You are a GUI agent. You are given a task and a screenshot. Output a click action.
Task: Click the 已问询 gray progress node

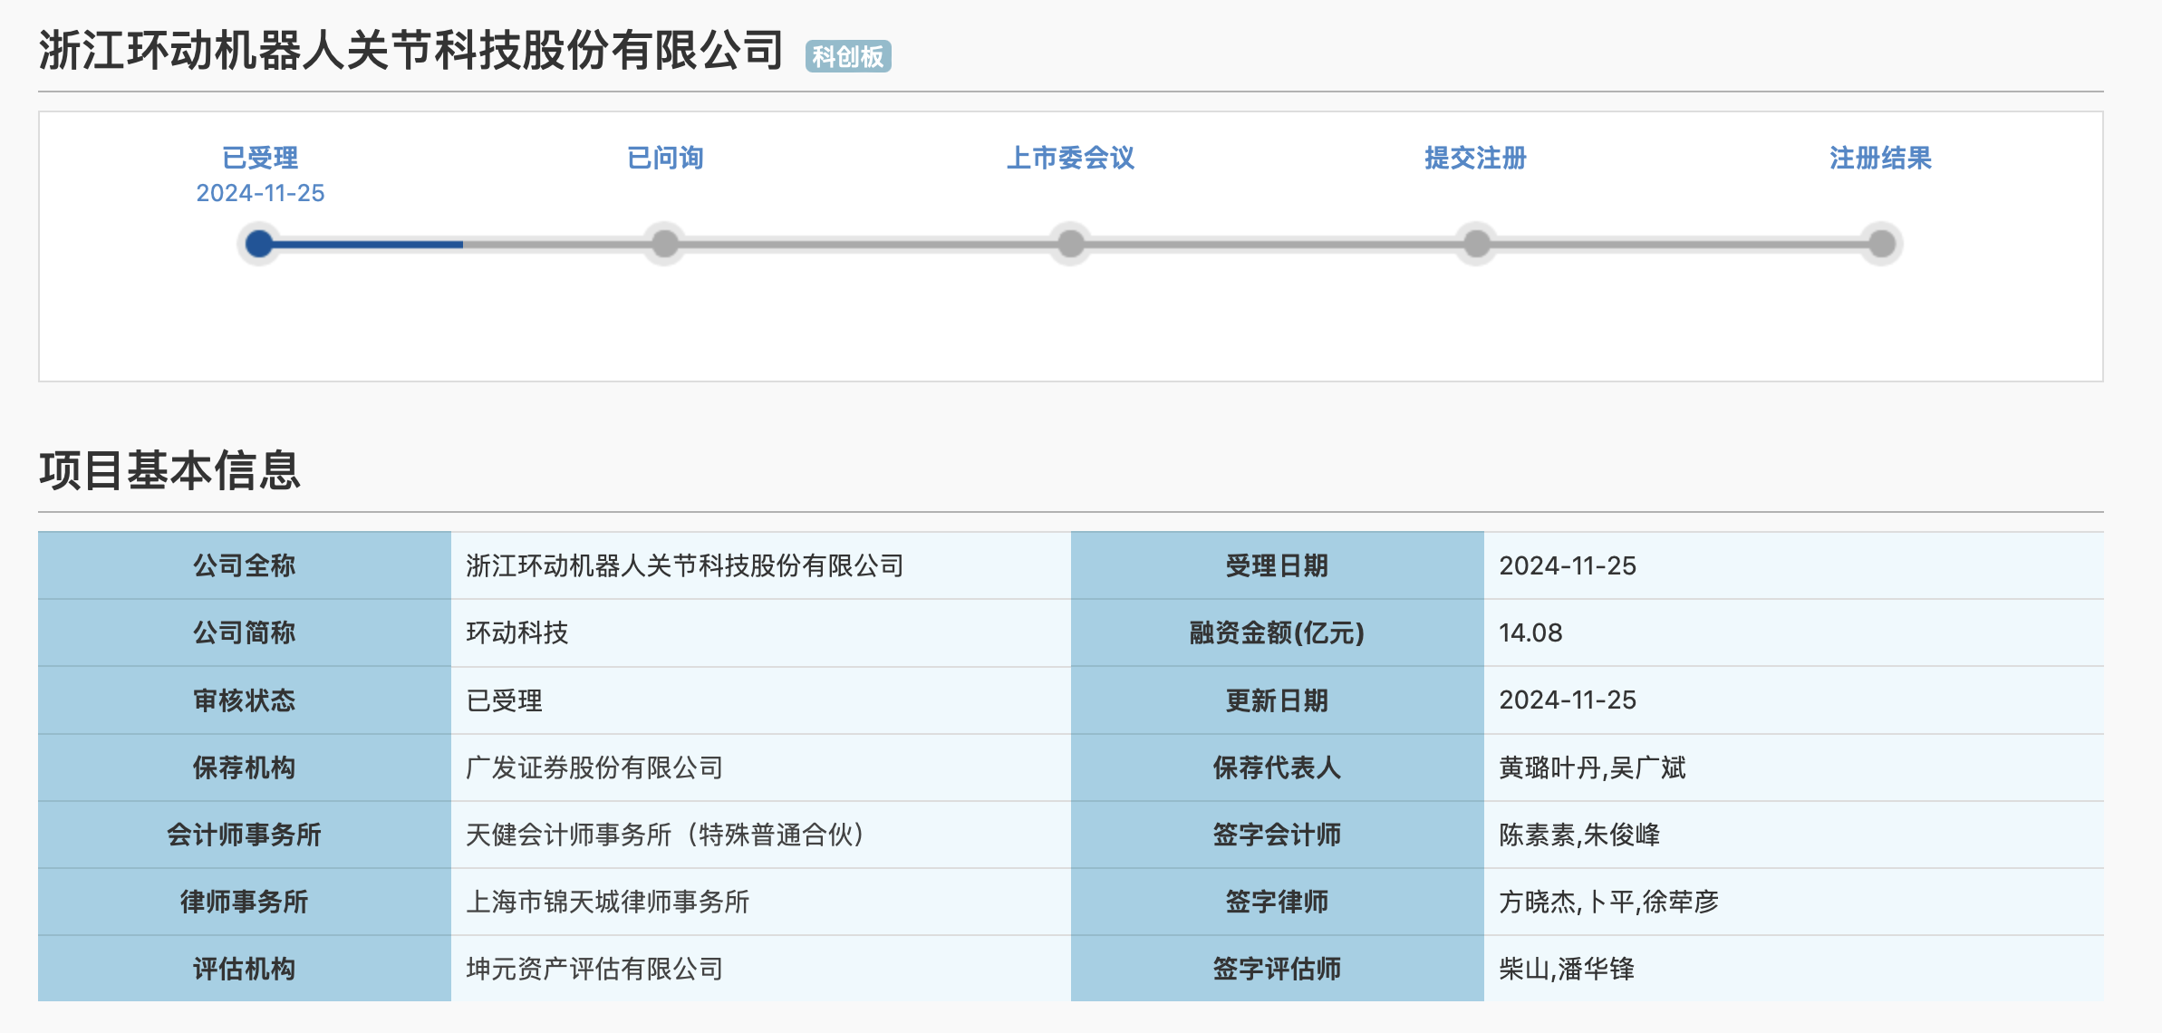[x=665, y=244]
